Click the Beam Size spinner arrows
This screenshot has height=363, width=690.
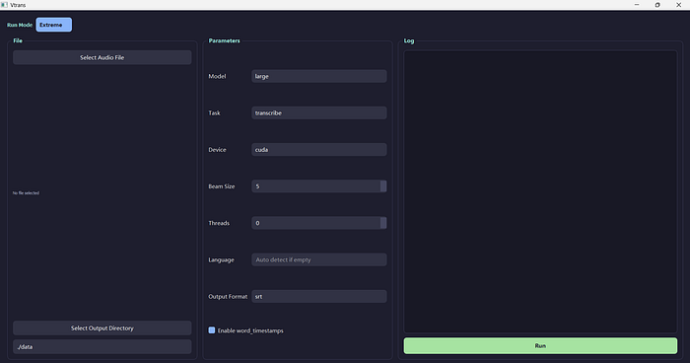[x=383, y=185]
